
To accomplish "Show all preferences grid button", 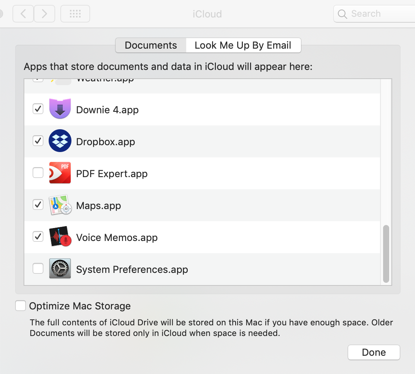I will [75, 14].
